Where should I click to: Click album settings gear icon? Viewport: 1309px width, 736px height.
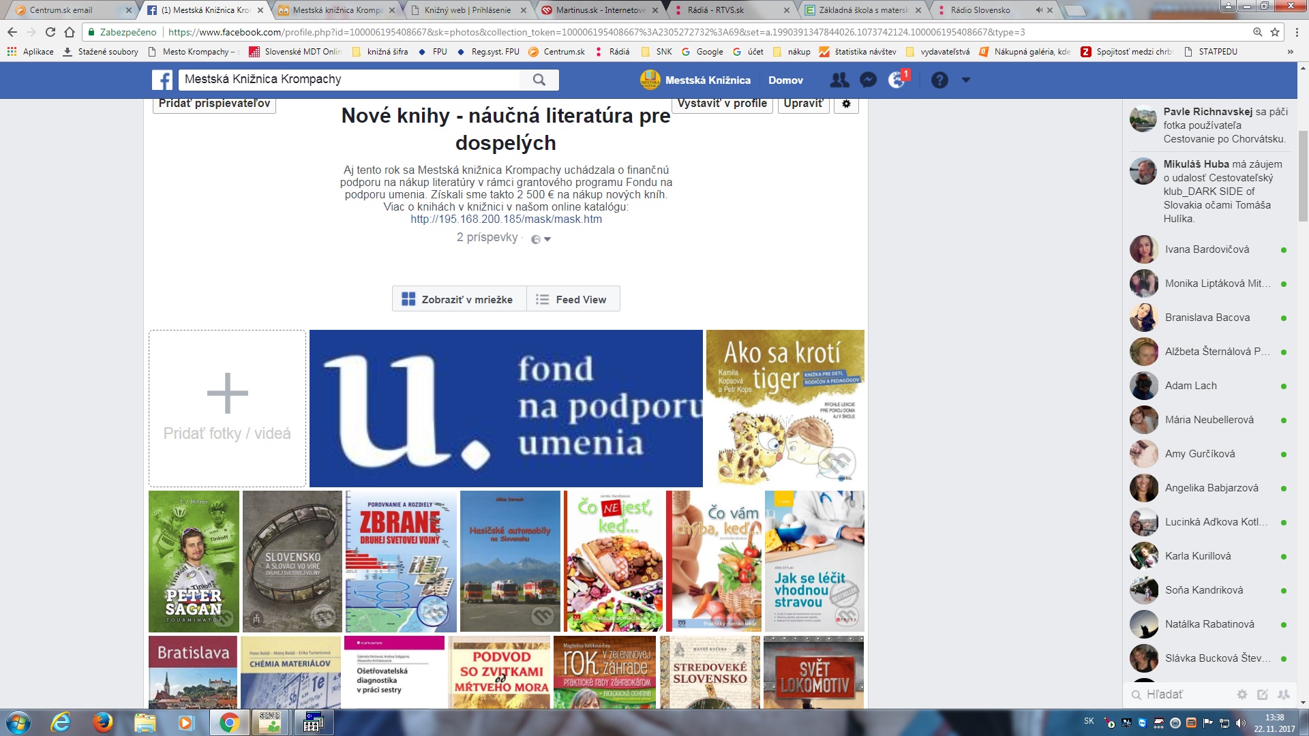tap(846, 104)
